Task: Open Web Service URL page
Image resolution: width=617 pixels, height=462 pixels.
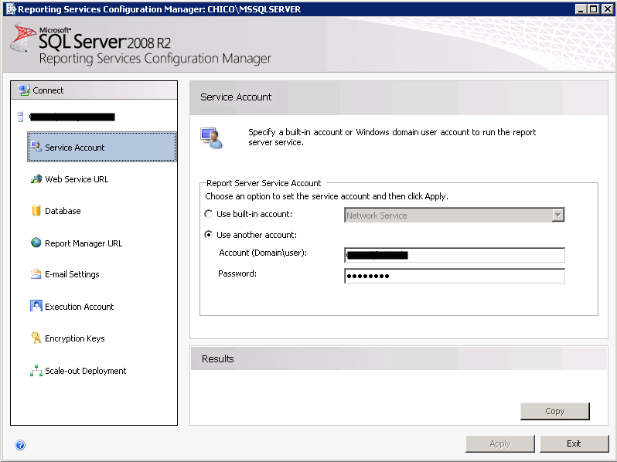Action: click(77, 179)
